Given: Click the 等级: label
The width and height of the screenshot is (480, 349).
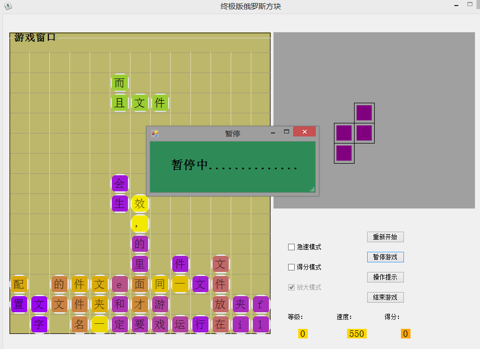Looking at the screenshot, I should pyautogui.click(x=295, y=317).
